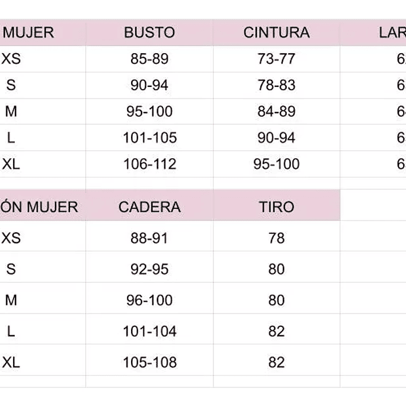Click the XS size label in top table
Screen dimensions: 406x406
[x=11, y=59]
